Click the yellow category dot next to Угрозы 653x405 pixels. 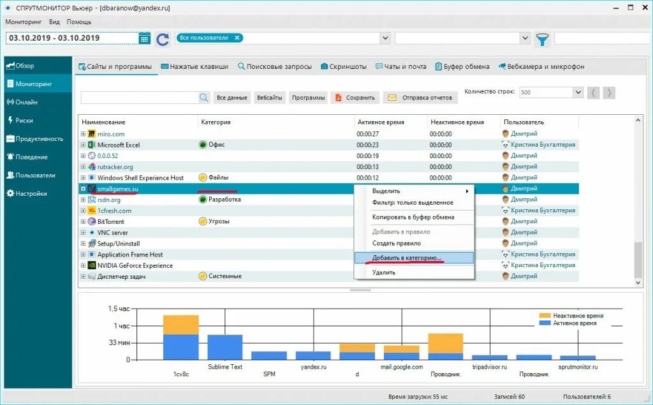click(203, 221)
